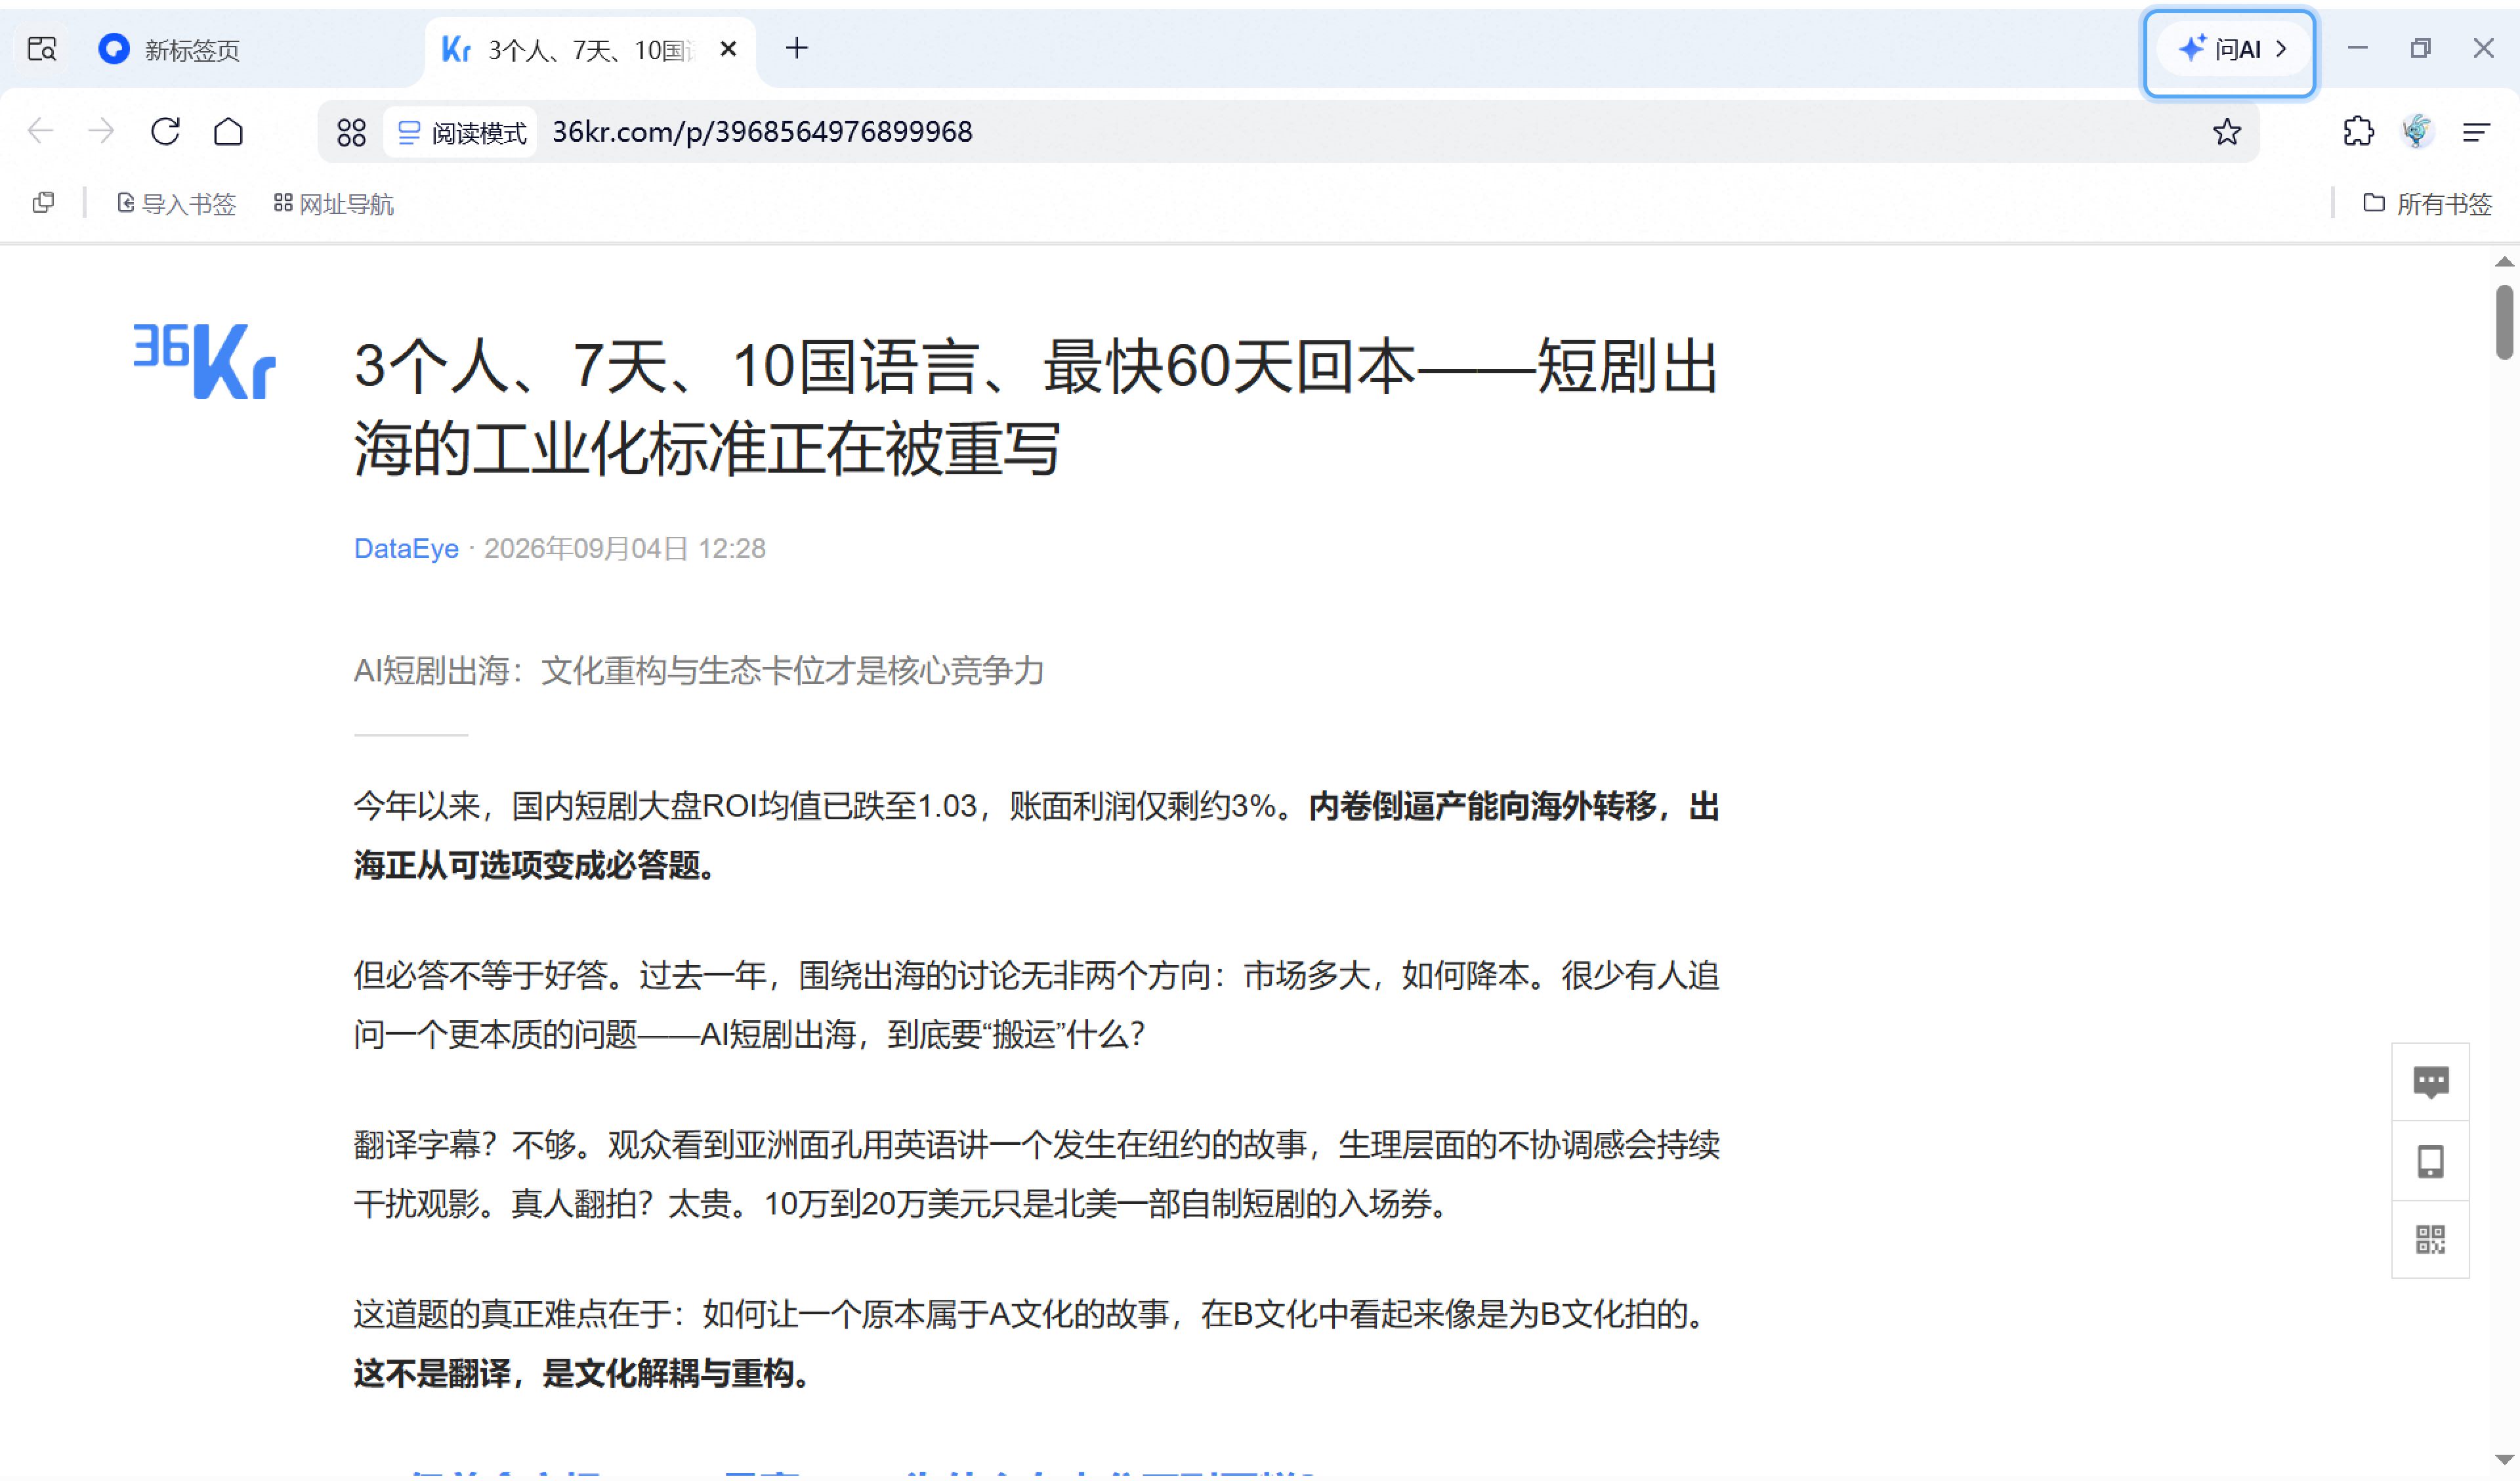Open 导入书签 import bookmarks
The image size is (2520, 1481).
(x=176, y=203)
